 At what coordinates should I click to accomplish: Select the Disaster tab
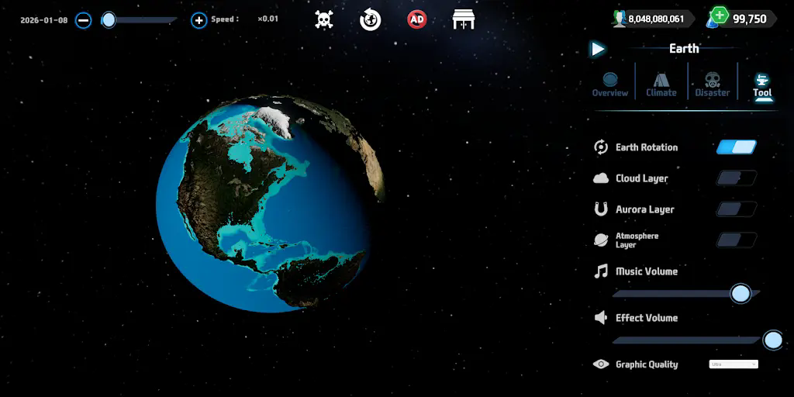click(713, 84)
